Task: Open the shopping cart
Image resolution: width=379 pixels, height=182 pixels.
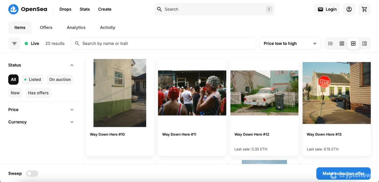Action: [364, 9]
